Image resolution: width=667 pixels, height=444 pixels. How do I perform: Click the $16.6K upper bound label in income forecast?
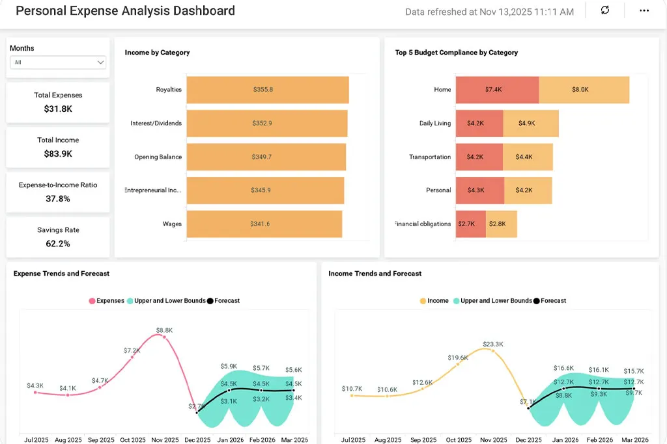(x=563, y=368)
